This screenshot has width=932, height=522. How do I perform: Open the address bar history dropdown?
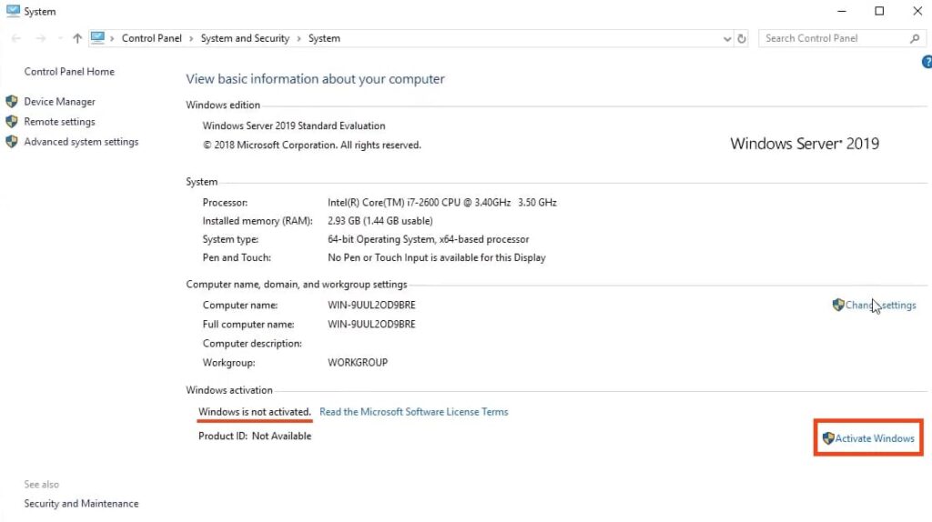pyautogui.click(x=726, y=39)
